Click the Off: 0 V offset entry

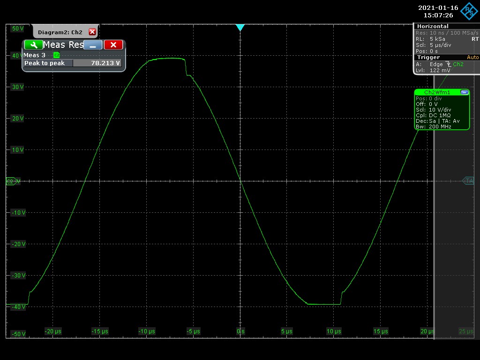click(427, 104)
